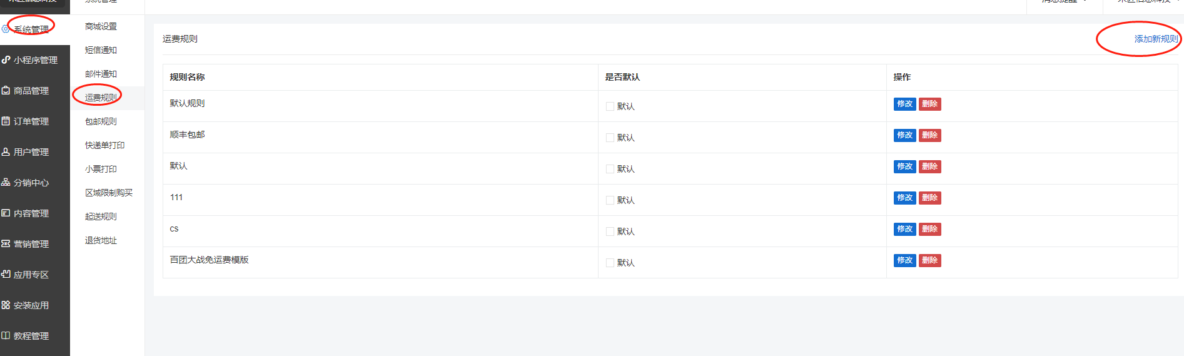1184x356 pixels.
Task: Open the 运费规则 submenu item
Action: click(x=101, y=98)
